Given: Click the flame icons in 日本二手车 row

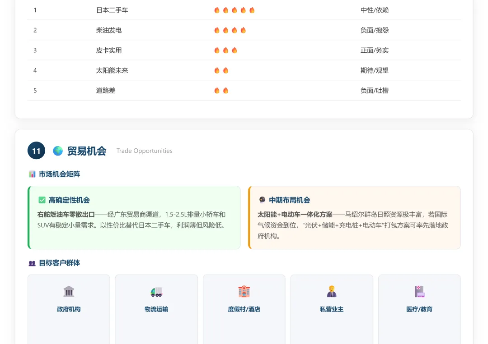Looking at the screenshot, I should (235, 10).
